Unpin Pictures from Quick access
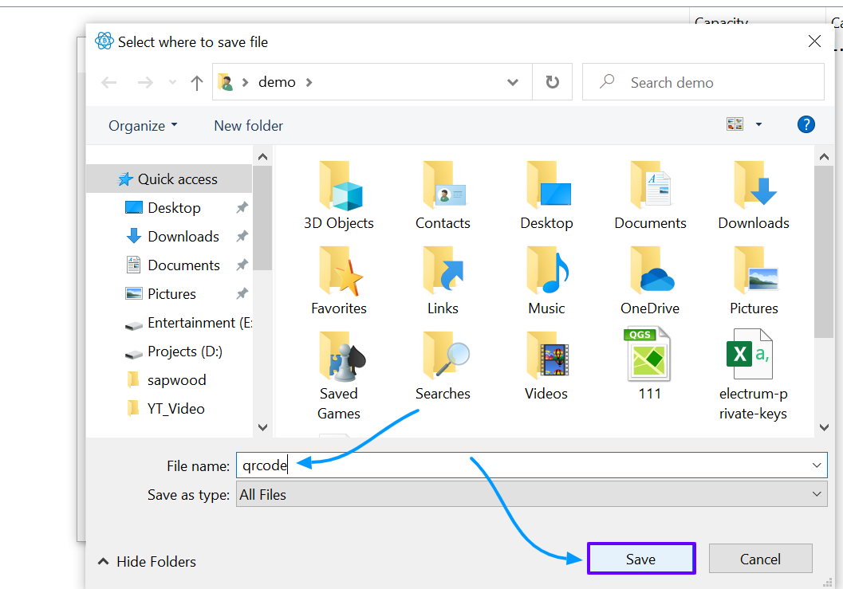 point(242,293)
